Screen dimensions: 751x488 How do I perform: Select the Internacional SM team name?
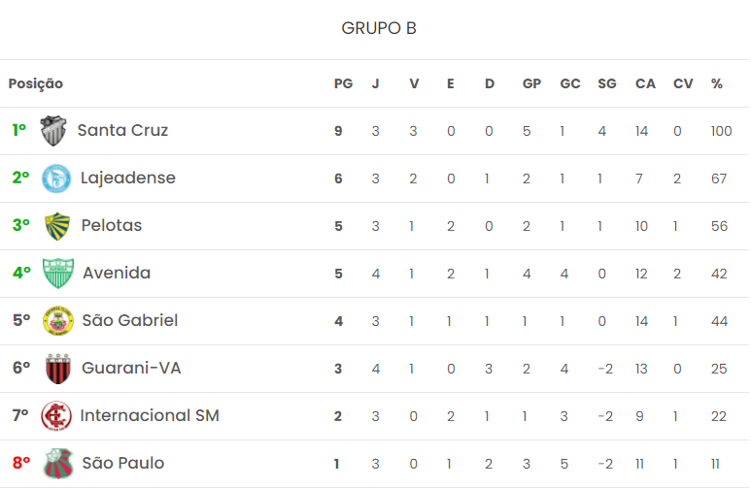tap(150, 415)
